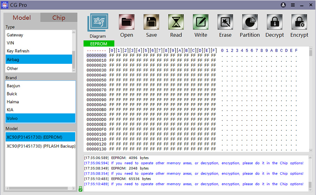
Task: Click the Decrypt padlock icon
Action: [275, 22]
